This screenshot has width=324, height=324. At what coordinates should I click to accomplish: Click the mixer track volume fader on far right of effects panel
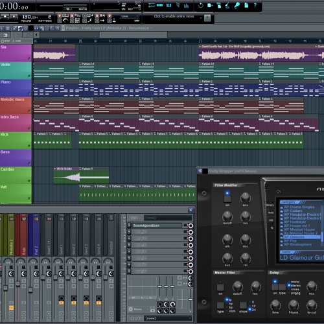pyautogui.click(x=190, y=299)
